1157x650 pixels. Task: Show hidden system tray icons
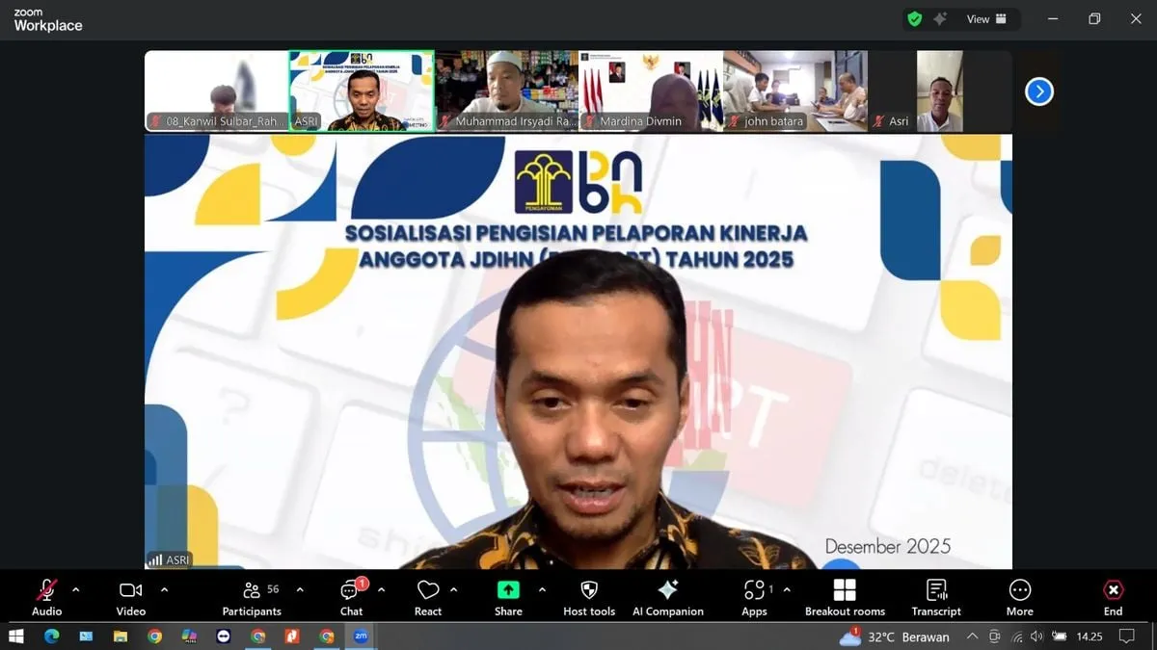[x=971, y=637]
